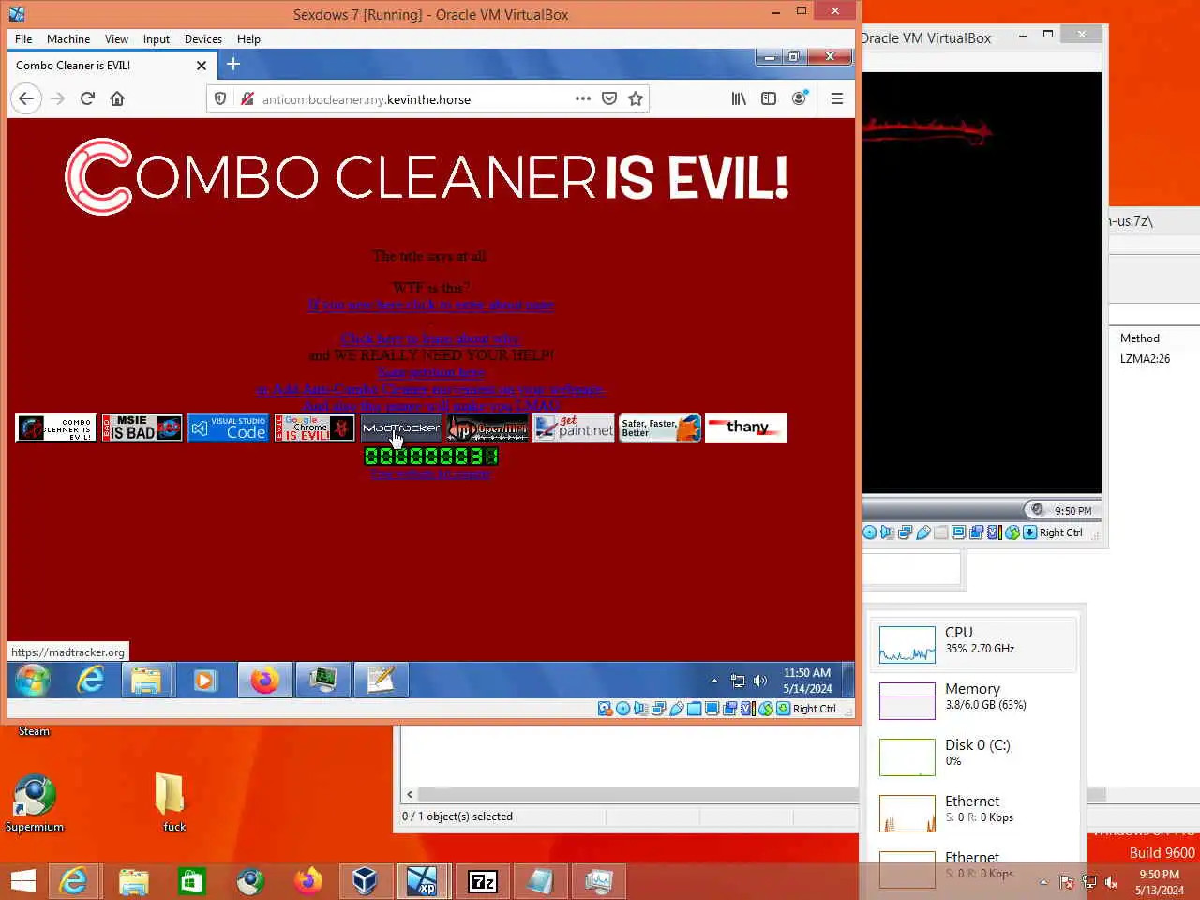
Task: Close the Combo Cleaner is EVIL tab
Action: (202, 66)
